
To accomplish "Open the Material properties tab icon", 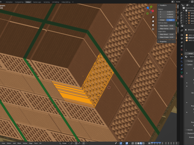I will pyautogui.click(x=182, y=77).
